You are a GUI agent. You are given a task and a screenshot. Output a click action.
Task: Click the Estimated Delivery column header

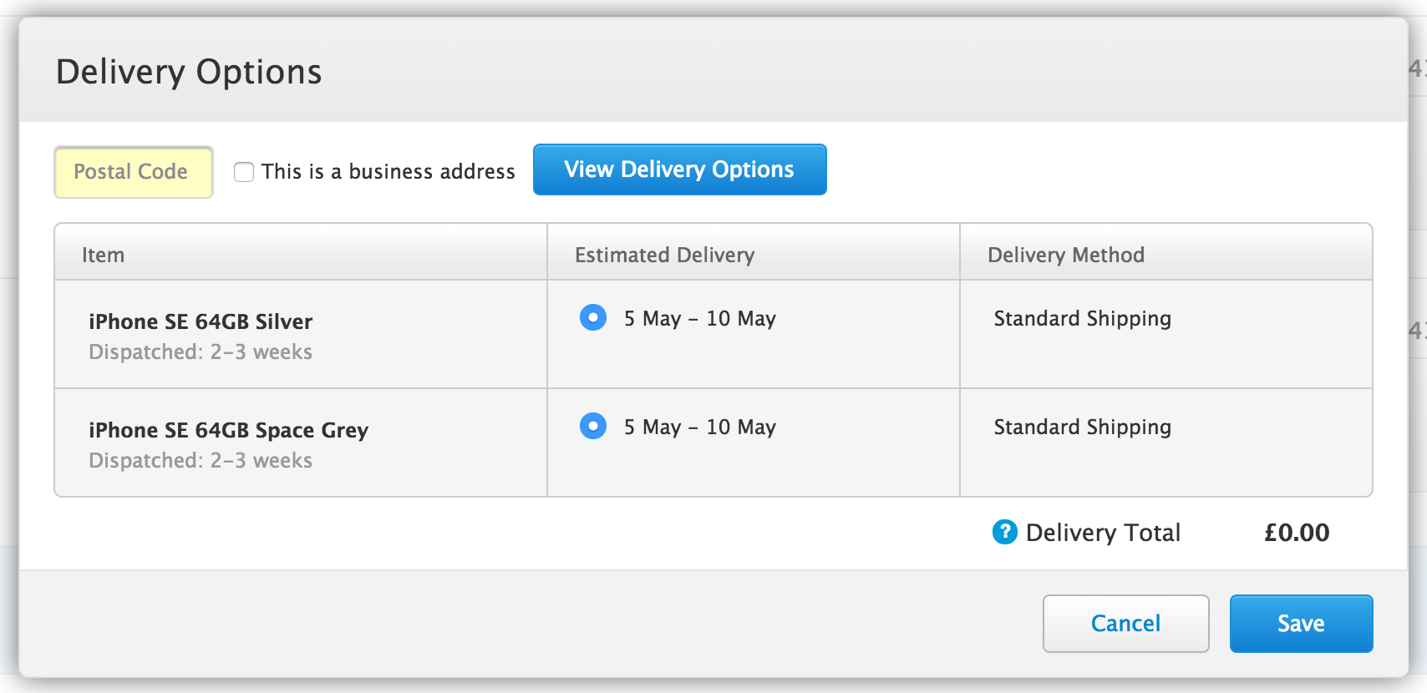(x=665, y=255)
